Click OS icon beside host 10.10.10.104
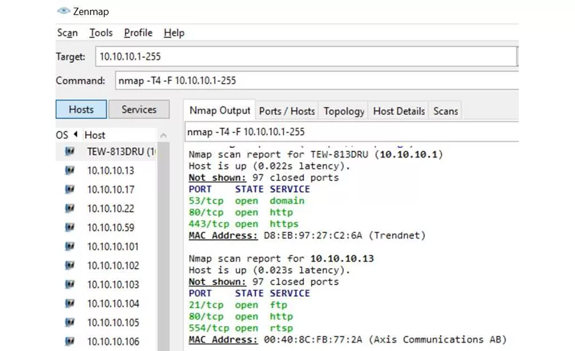575x351 pixels. pyautogui.click(x=70, y=303)
